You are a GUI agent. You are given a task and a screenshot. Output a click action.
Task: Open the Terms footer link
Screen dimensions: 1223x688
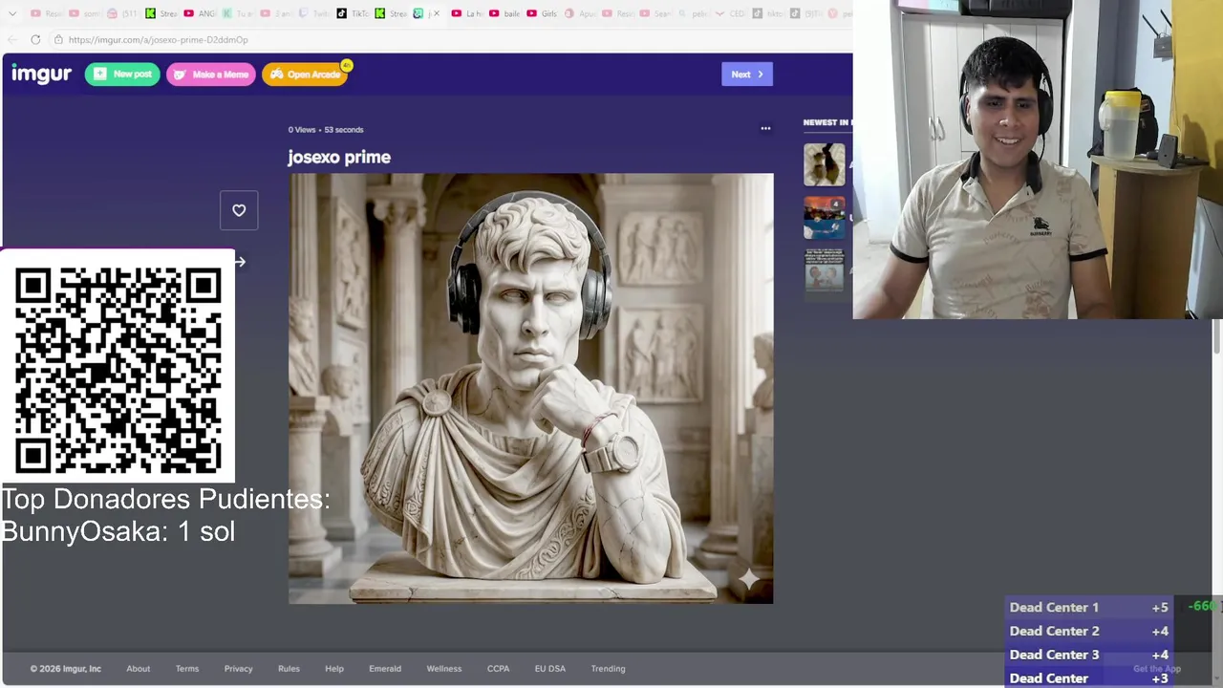pos(187,669)
